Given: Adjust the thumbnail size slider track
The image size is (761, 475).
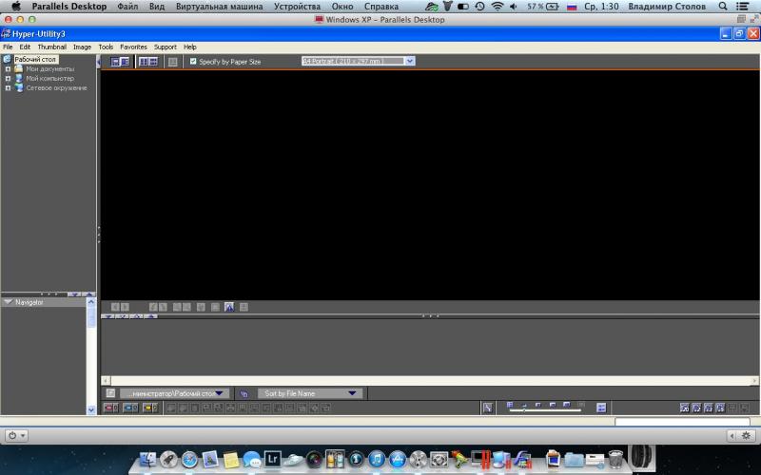Looking at the screenshot, I should [x=544, y=410].
